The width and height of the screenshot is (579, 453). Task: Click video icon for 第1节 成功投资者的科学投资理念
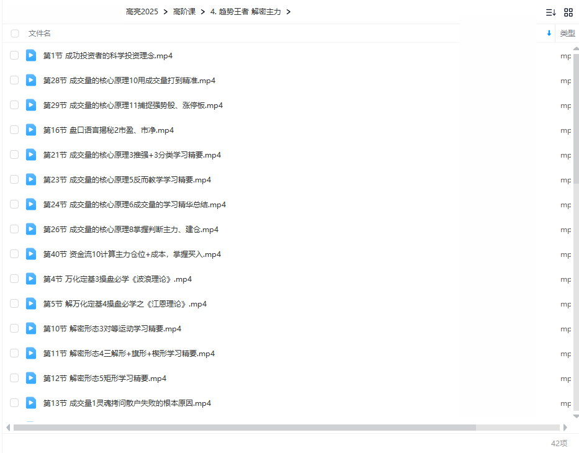click(31, 55)
